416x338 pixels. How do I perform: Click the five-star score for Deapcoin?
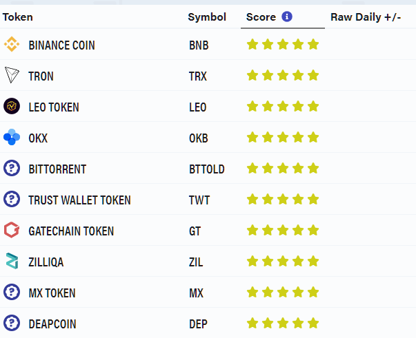[283, 323]
